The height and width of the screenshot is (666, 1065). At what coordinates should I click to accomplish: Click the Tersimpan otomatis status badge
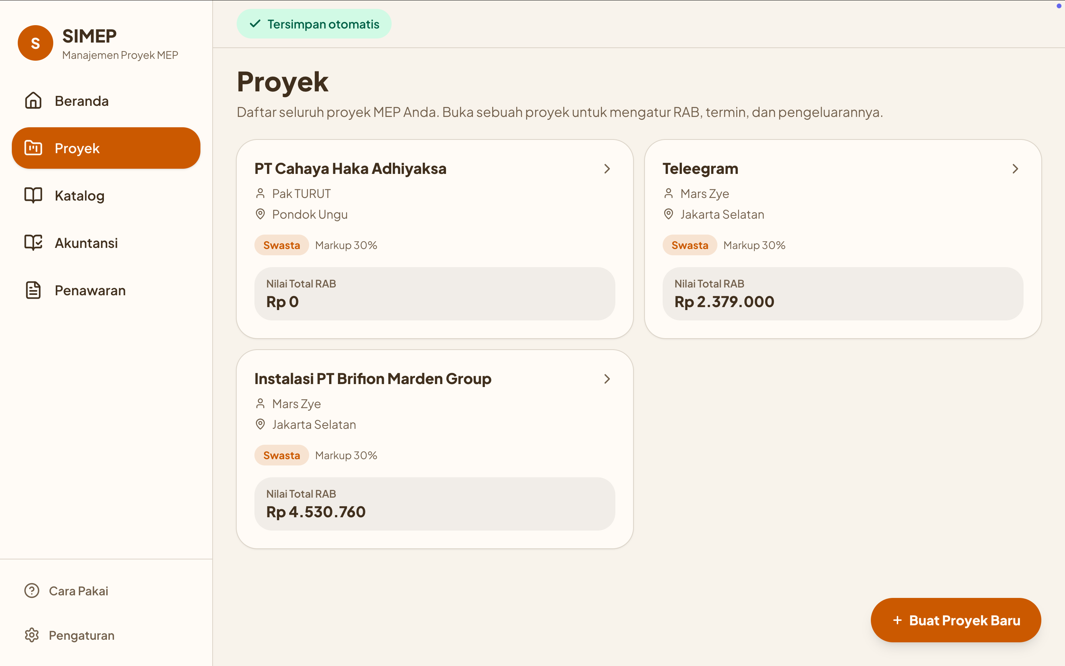tap(314, 24)
